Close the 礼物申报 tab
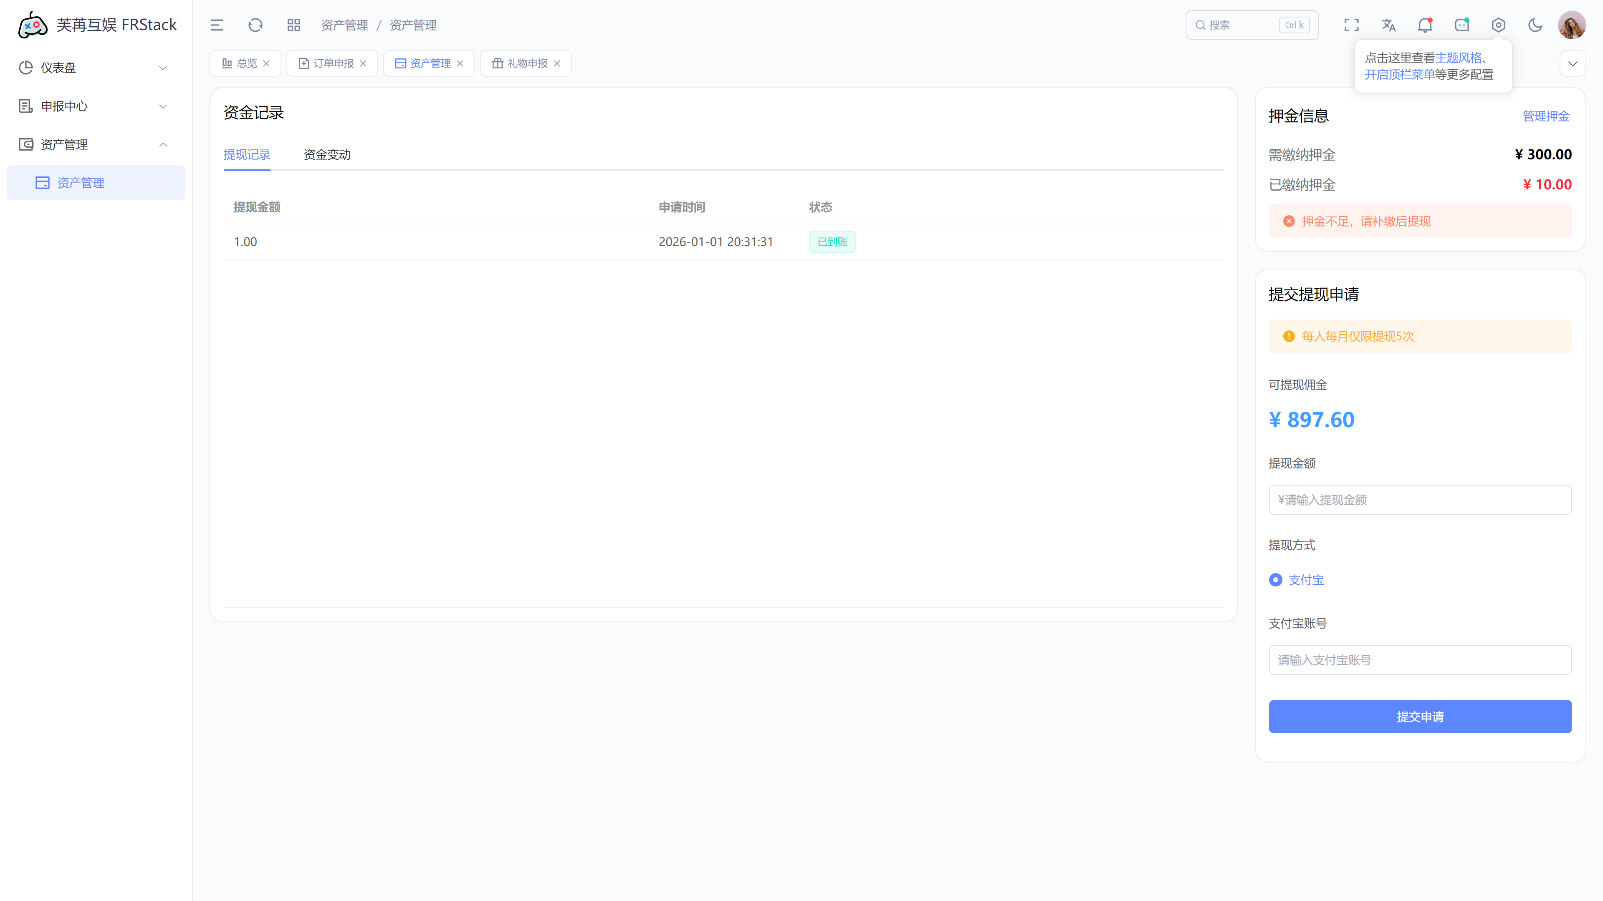This screenshot has width=1603, height=901. (x=557, y=63)
